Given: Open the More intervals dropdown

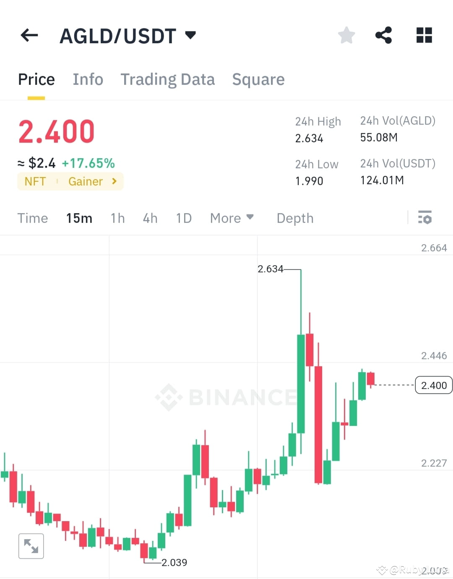Looking at the screenshot, I should [232, 218].
